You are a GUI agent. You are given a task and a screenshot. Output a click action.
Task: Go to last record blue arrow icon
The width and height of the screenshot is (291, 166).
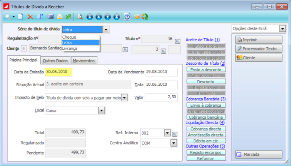(116, 17)
